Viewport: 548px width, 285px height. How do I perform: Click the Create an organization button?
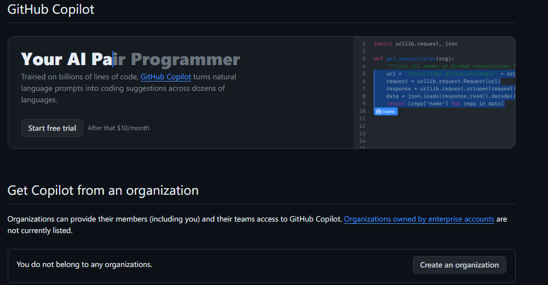(x=459, y=265)
